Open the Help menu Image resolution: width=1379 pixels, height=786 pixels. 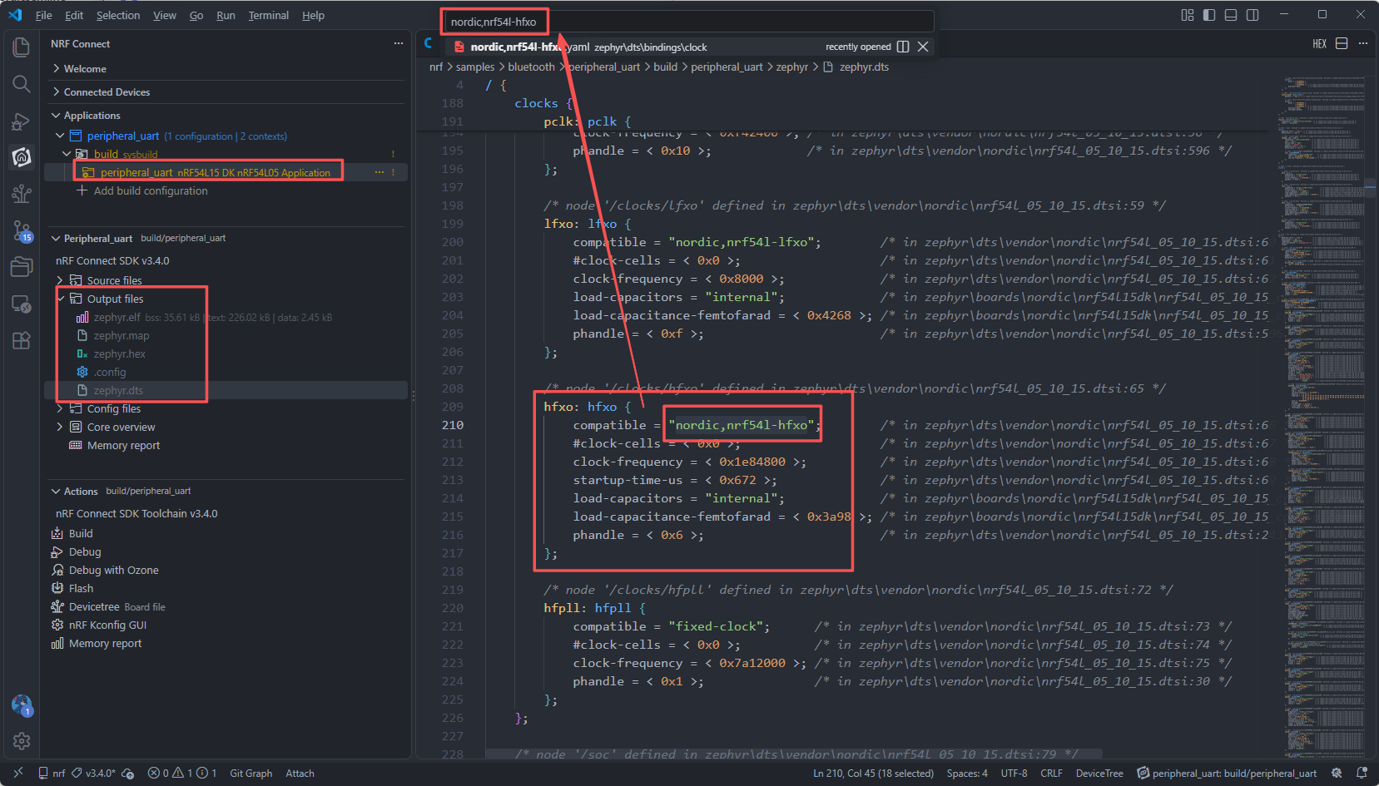(313, 15)
